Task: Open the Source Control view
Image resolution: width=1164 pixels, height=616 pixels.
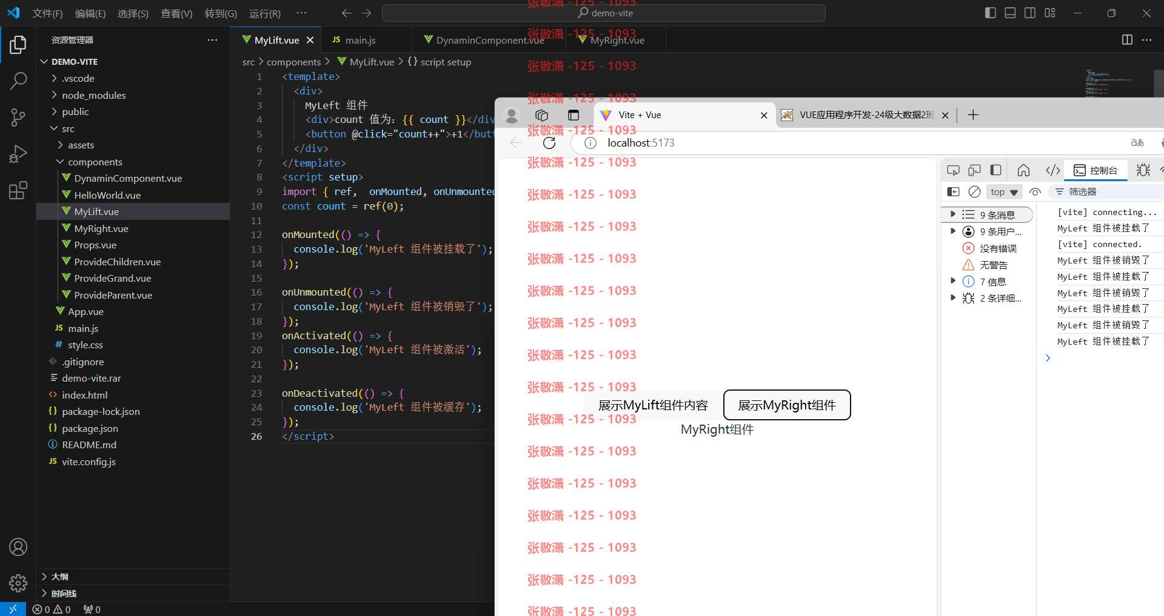Action: pos(18,118)
